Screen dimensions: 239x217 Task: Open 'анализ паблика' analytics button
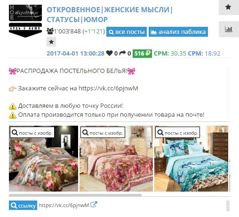[x=178, y=32]
